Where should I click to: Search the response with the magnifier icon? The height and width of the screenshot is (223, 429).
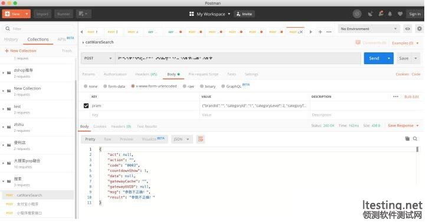tap(415, 139)
